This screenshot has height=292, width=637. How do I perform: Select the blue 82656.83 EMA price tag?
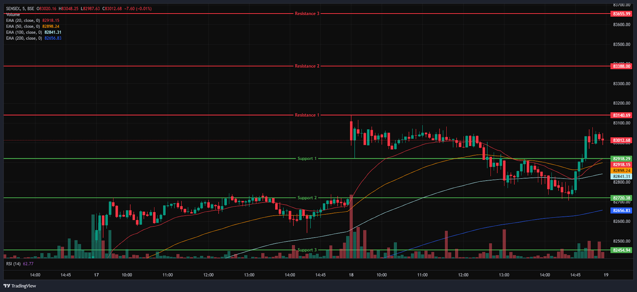click(621, 210)
